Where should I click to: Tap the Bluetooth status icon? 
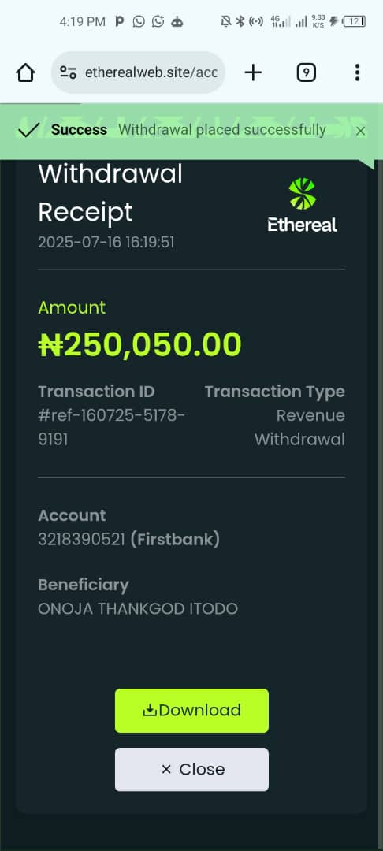240,22
